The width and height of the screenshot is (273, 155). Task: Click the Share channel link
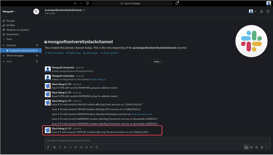coord(109,53)
